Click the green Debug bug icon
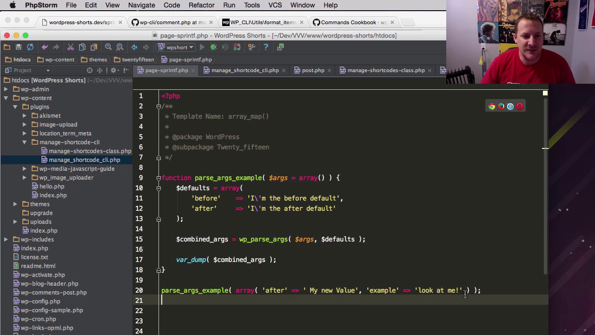 coord(214,47)
